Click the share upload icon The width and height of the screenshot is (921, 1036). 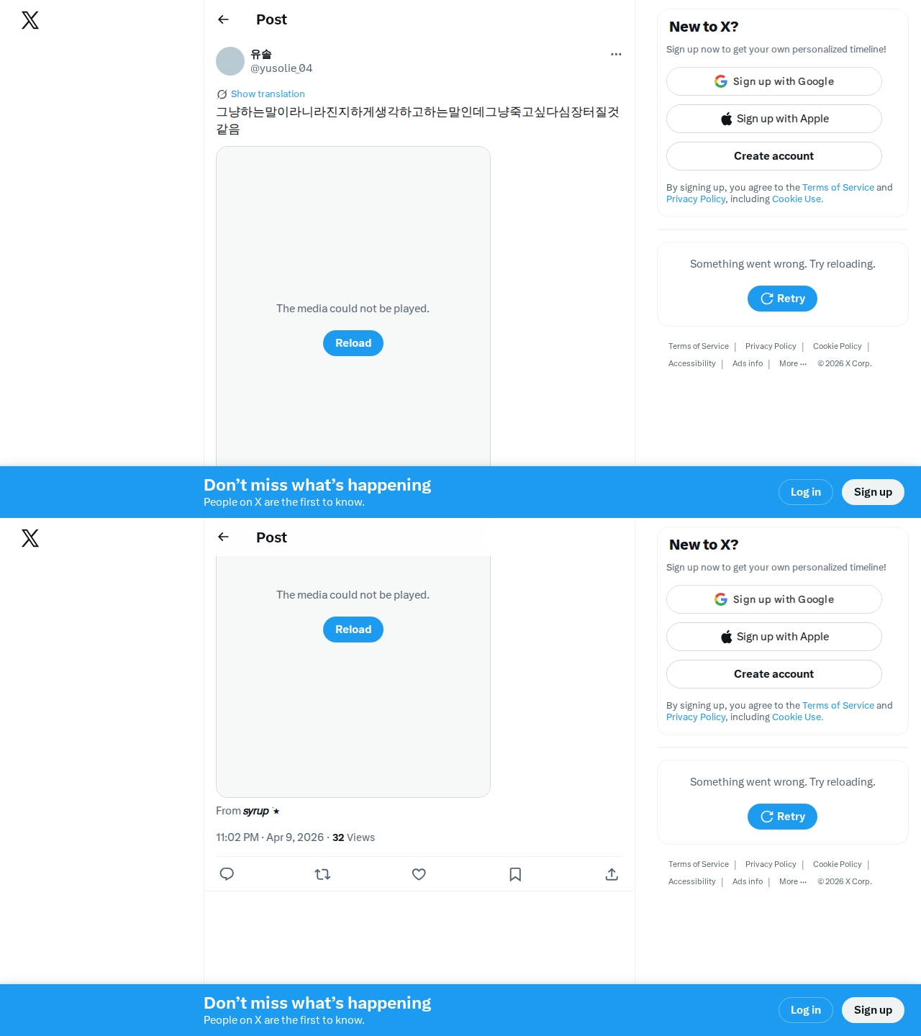point(612,874)
